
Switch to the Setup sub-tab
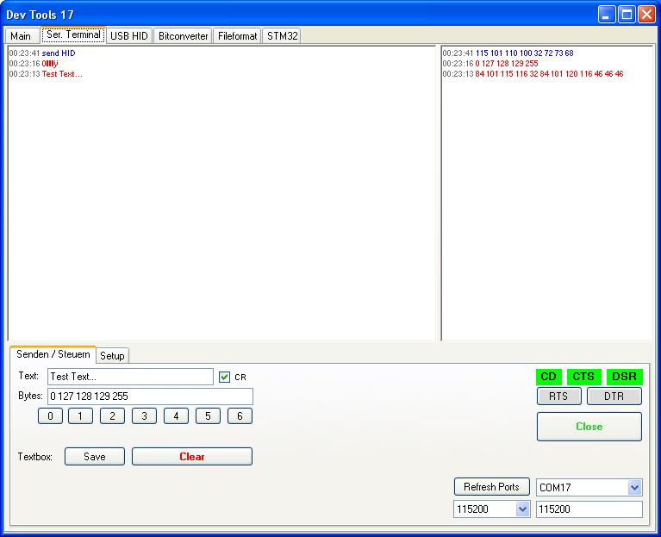point(112,356)
